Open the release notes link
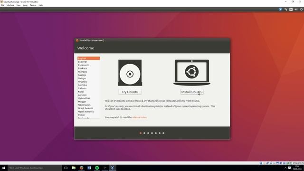 click(x=139, y=117)
